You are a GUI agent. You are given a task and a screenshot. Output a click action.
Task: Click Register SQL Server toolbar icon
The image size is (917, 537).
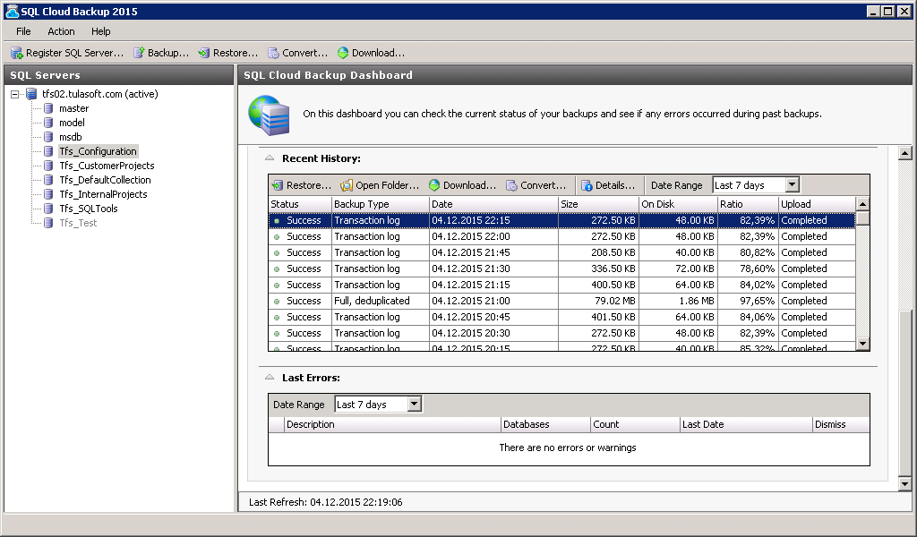[x=16, y=53]
